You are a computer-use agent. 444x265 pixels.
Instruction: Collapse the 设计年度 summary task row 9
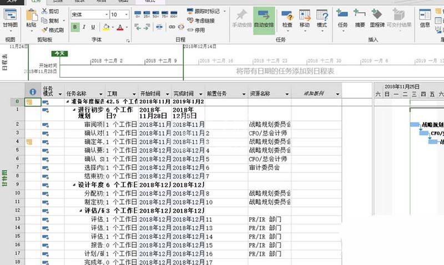pos(74,185)
